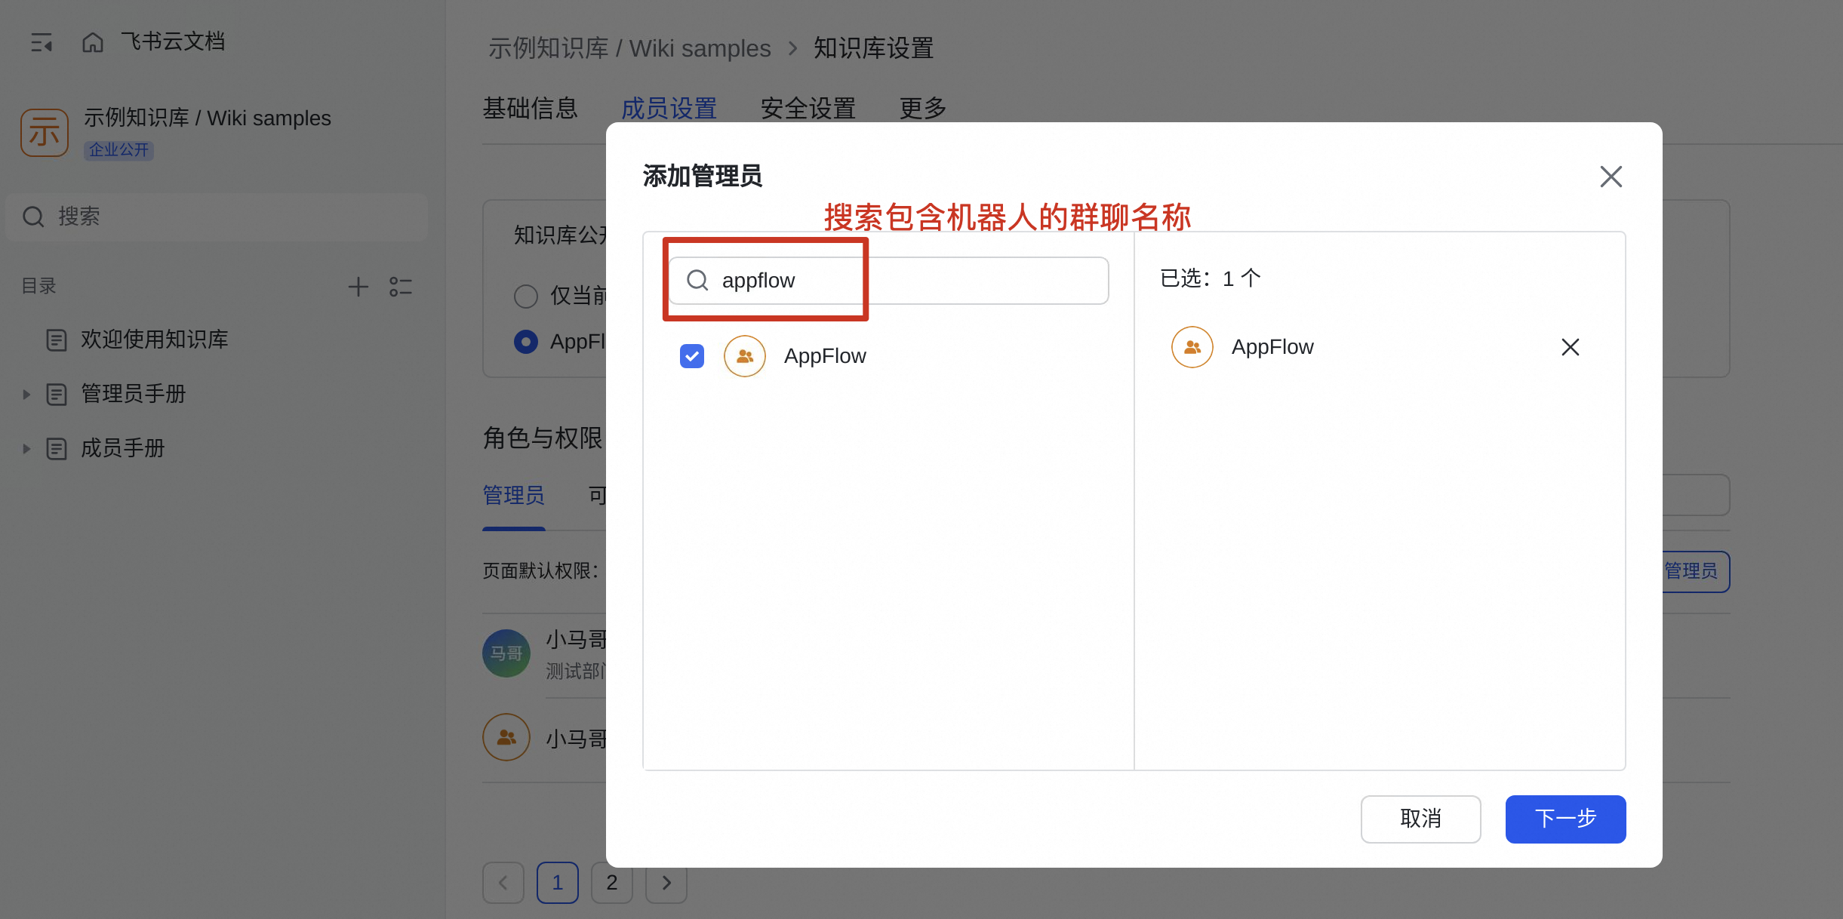Click the home icon beside 飞书云文档
Image resolution: width=1843 pixels, height=919 pixels.
coord(92,42)
